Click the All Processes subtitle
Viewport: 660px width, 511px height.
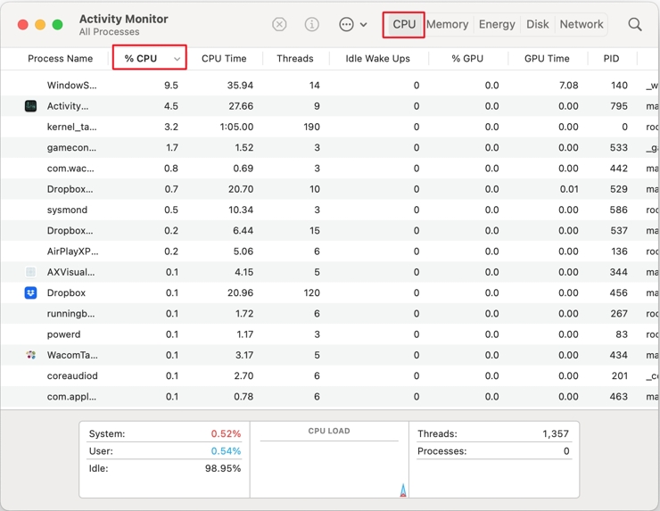click(x=109, y=32)
